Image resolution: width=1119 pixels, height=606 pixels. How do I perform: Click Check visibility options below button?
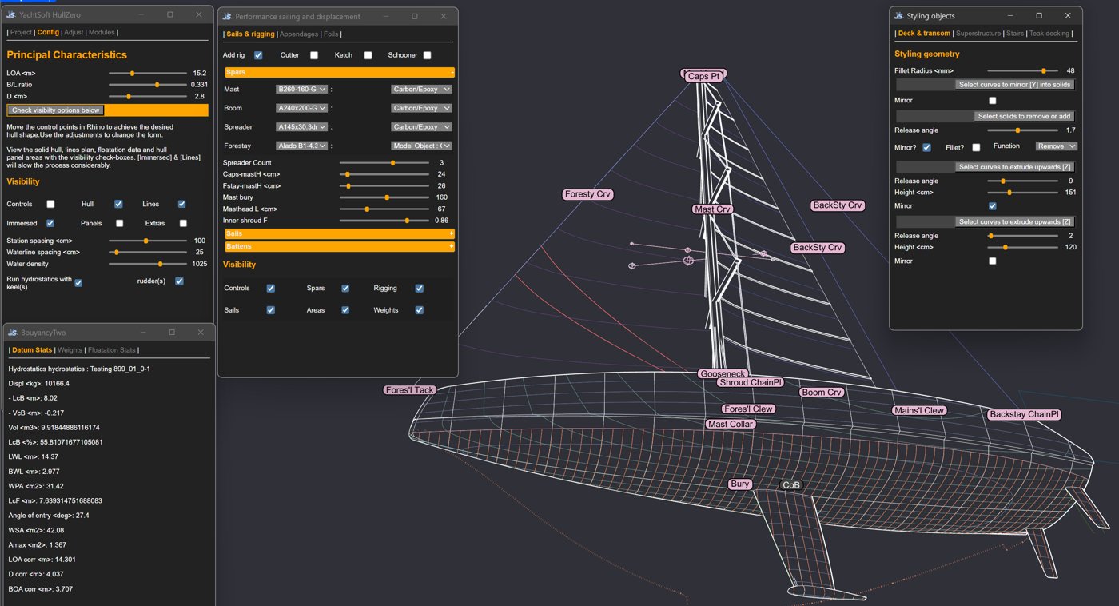(56, 110)
